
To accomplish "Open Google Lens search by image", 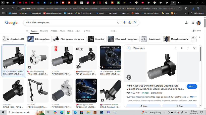I will pos(130,22).
